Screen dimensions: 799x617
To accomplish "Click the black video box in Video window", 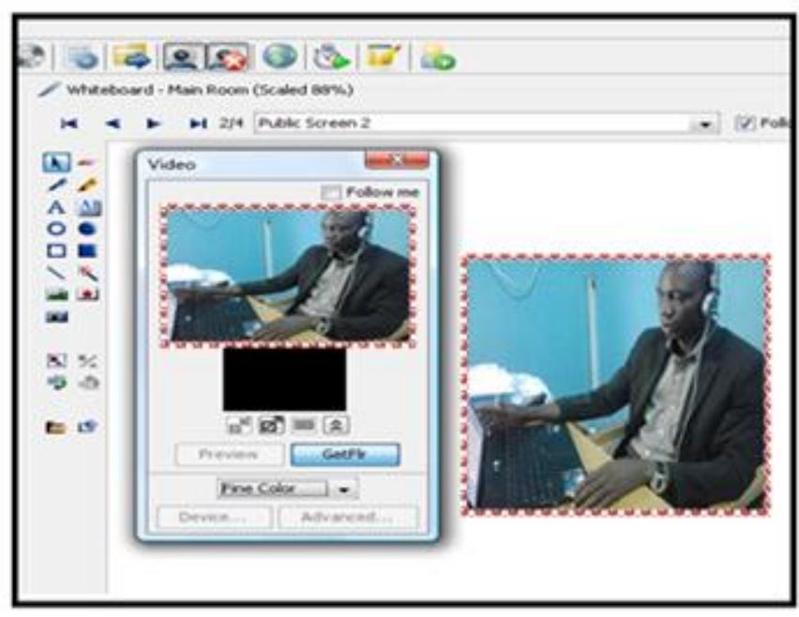I will (284, 379).
